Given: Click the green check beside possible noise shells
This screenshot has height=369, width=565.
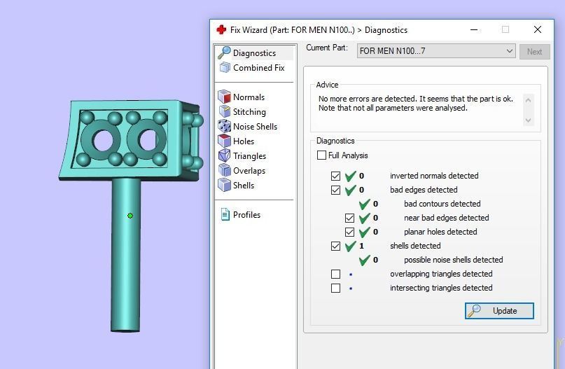Looking at the screenshot, I should tap(364, 260).
